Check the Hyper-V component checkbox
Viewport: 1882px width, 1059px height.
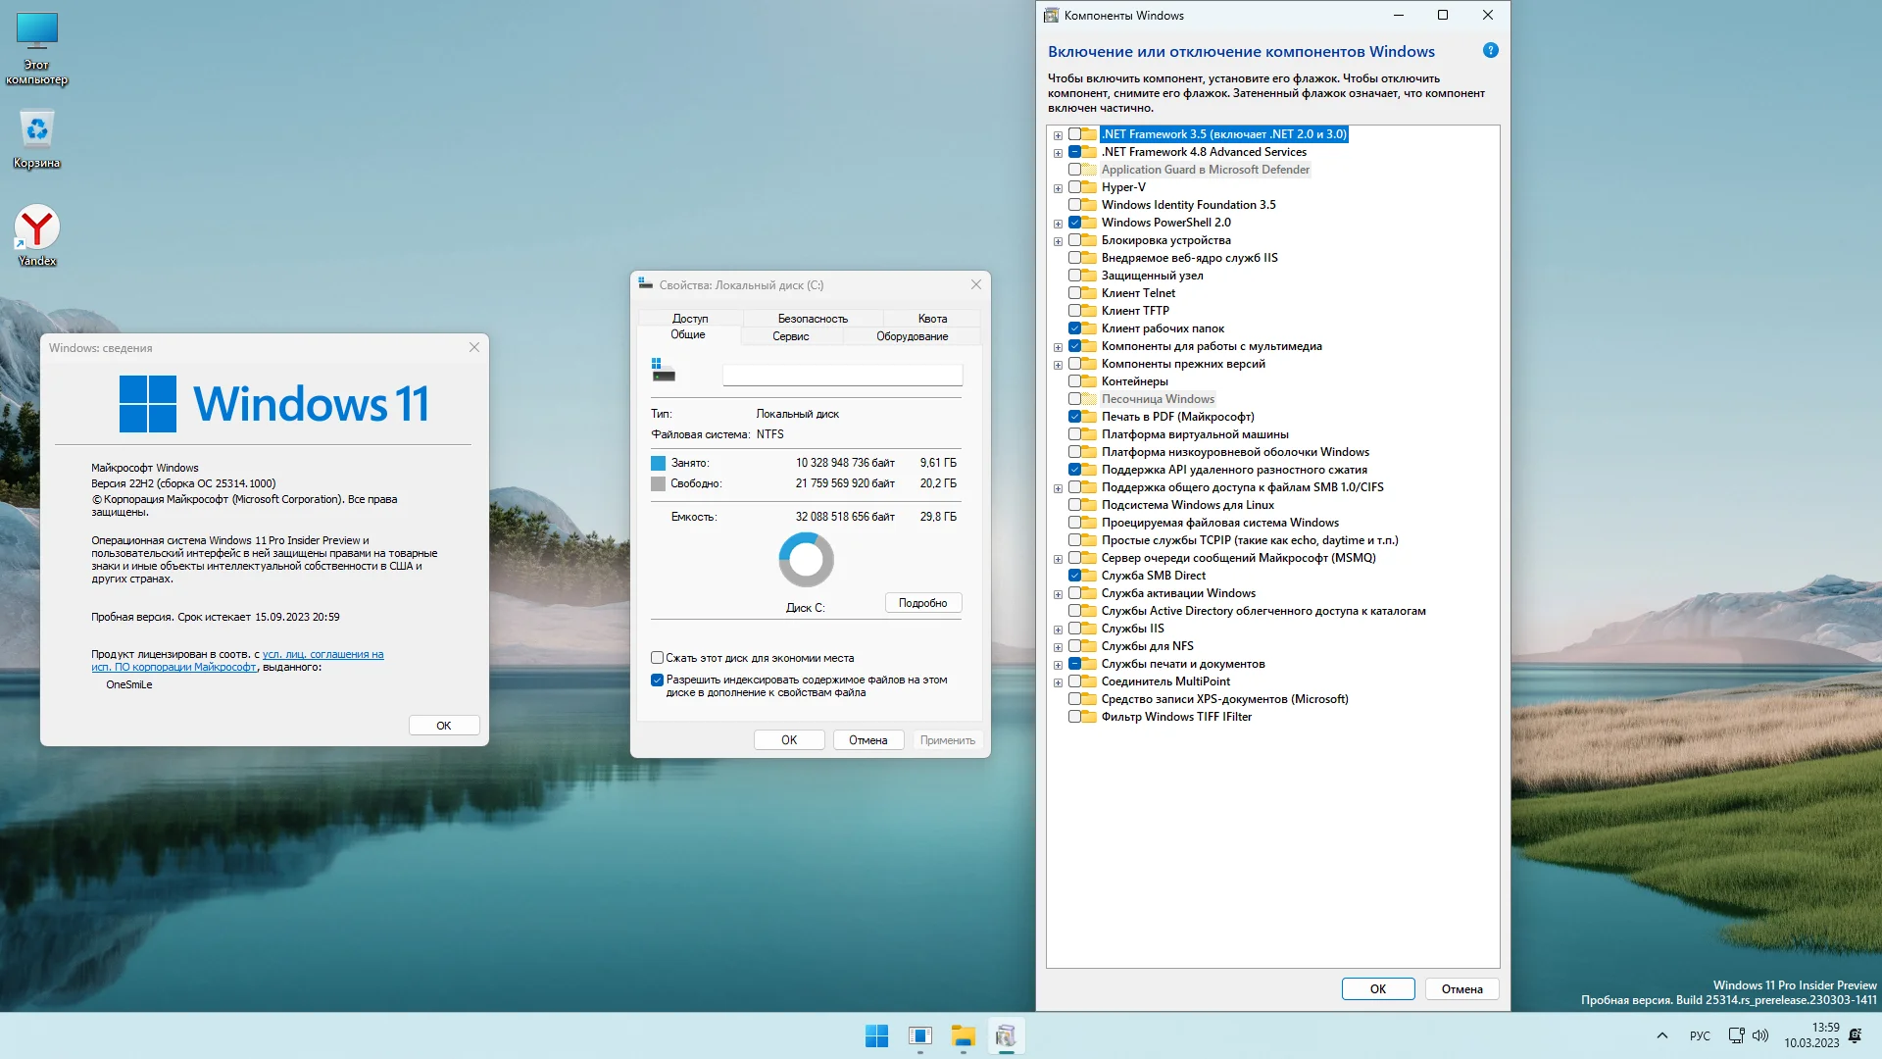1075,187
